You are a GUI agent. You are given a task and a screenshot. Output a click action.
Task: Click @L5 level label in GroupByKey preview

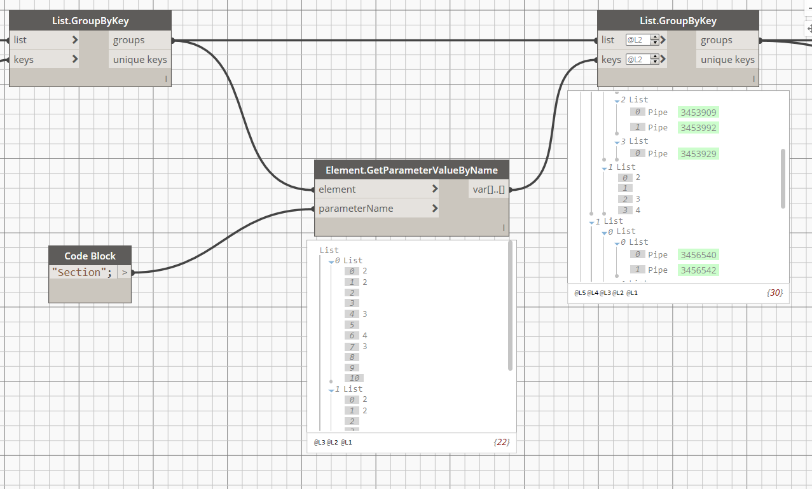click(x=579, y=293)
